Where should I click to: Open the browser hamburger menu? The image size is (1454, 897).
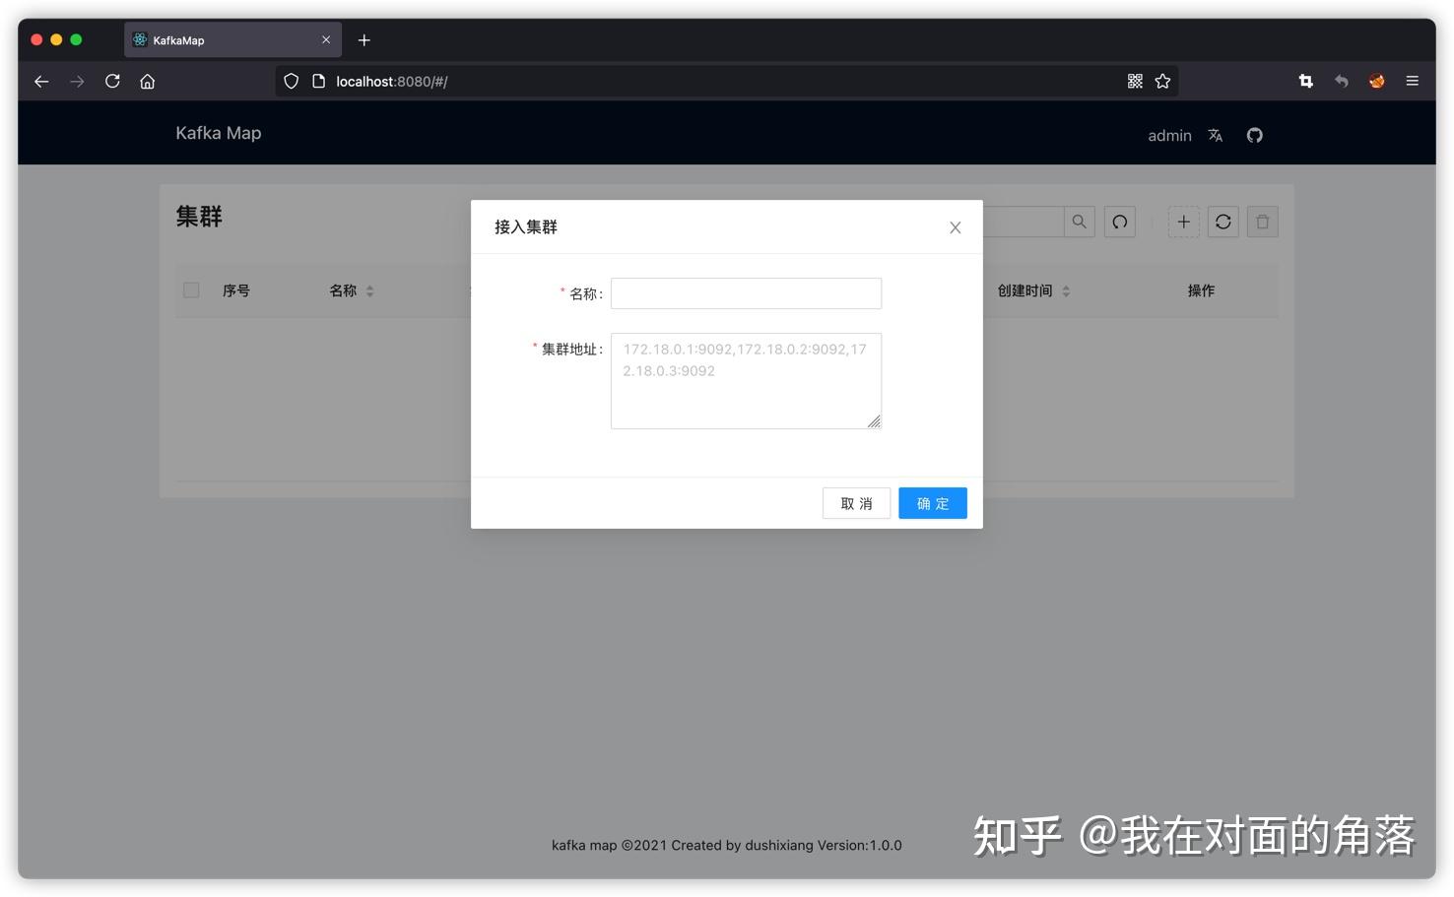(1412, 82)
